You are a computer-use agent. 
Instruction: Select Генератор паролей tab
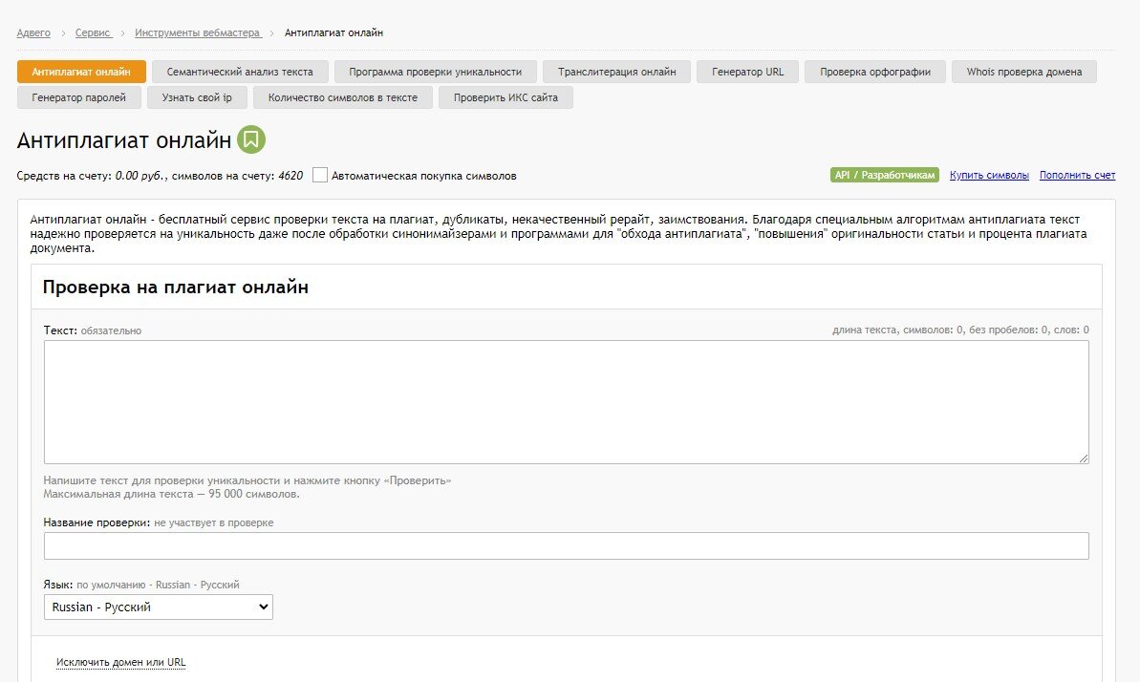coord(78,97)
